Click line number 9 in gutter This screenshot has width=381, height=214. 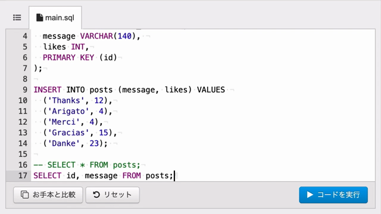pos(25,90)
